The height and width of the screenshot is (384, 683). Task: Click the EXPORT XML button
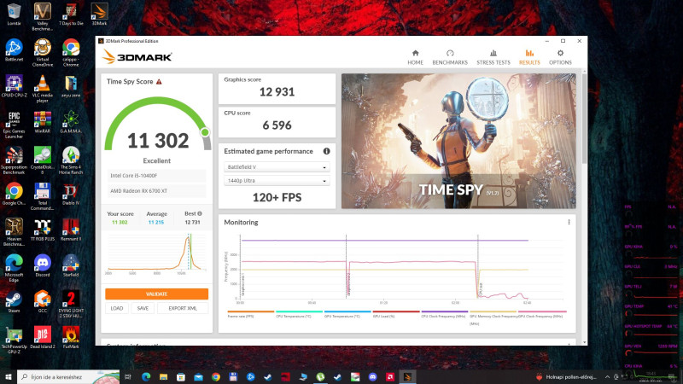click(183, 308)
